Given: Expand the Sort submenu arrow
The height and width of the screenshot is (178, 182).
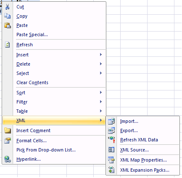Looking at the screenshot, I should [x=101, y=93].
